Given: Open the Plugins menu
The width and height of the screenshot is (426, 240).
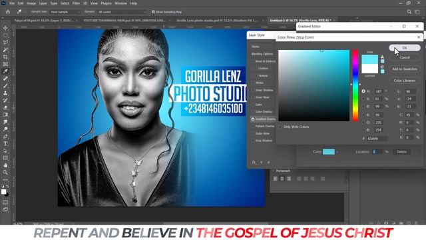Looking at the screenshot, I should click(x=106, y=3).
